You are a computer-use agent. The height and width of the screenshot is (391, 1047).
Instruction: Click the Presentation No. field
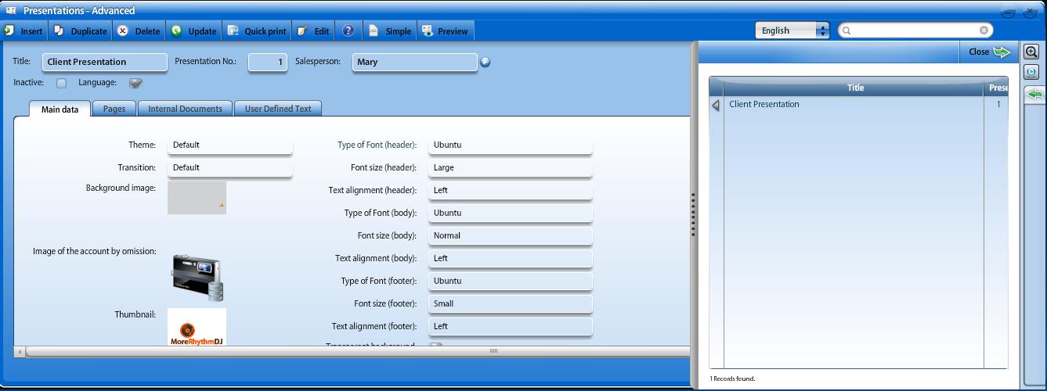[x=268, y=62]
